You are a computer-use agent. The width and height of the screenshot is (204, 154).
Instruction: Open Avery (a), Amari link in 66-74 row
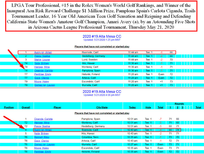click(43, 130)
